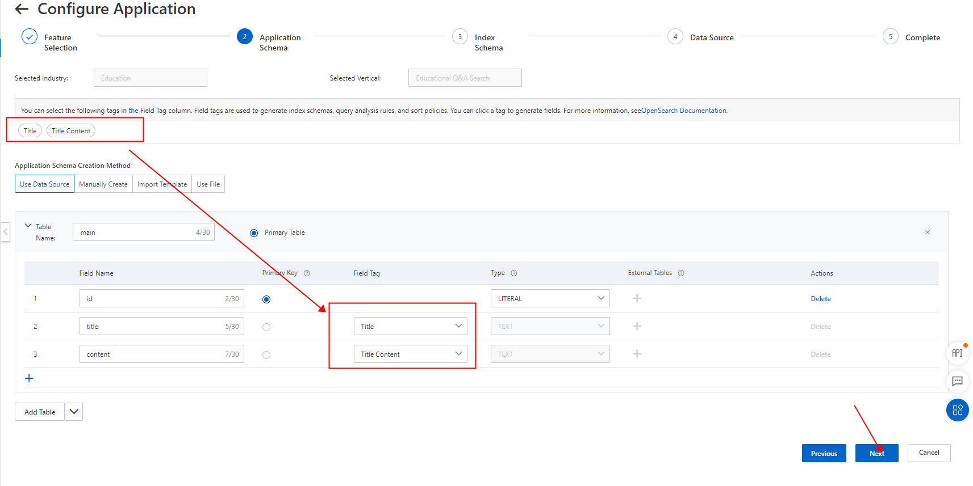Switch to the Import Template tab
The height and width of the screenshot is (486, 973).
pyautogui.click(x=162, y=184)
